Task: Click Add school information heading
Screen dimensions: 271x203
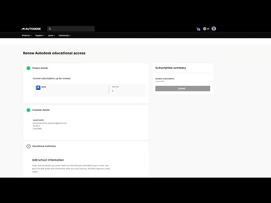Action: 48,160
